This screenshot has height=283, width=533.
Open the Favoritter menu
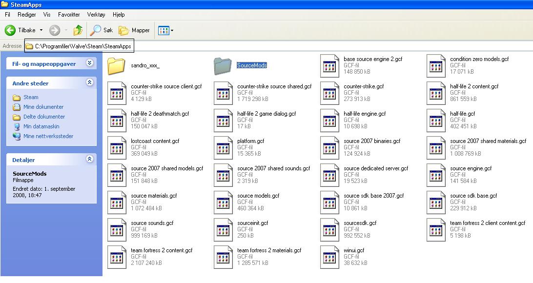pos(69,15)
